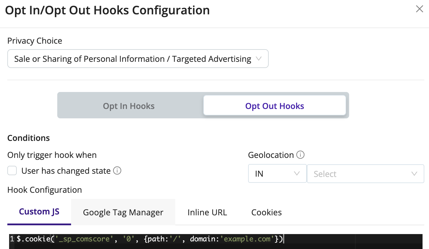This screenshot has height=249, width=429.
Task: Switch to Opt In Hooks
Action: click(129, 106)
